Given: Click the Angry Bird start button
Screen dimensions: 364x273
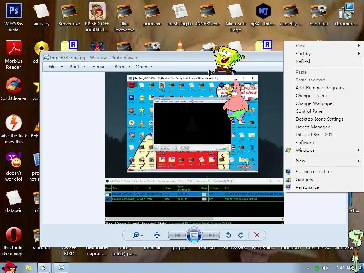Looking at the screenshot, I should point(10,267).
